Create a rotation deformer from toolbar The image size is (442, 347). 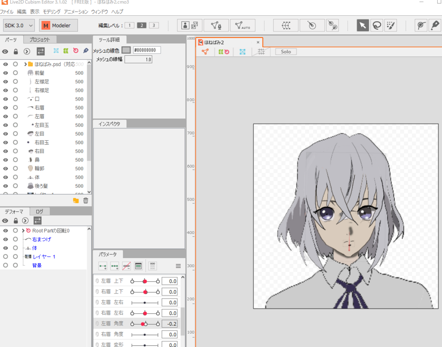tap(312, 25)
